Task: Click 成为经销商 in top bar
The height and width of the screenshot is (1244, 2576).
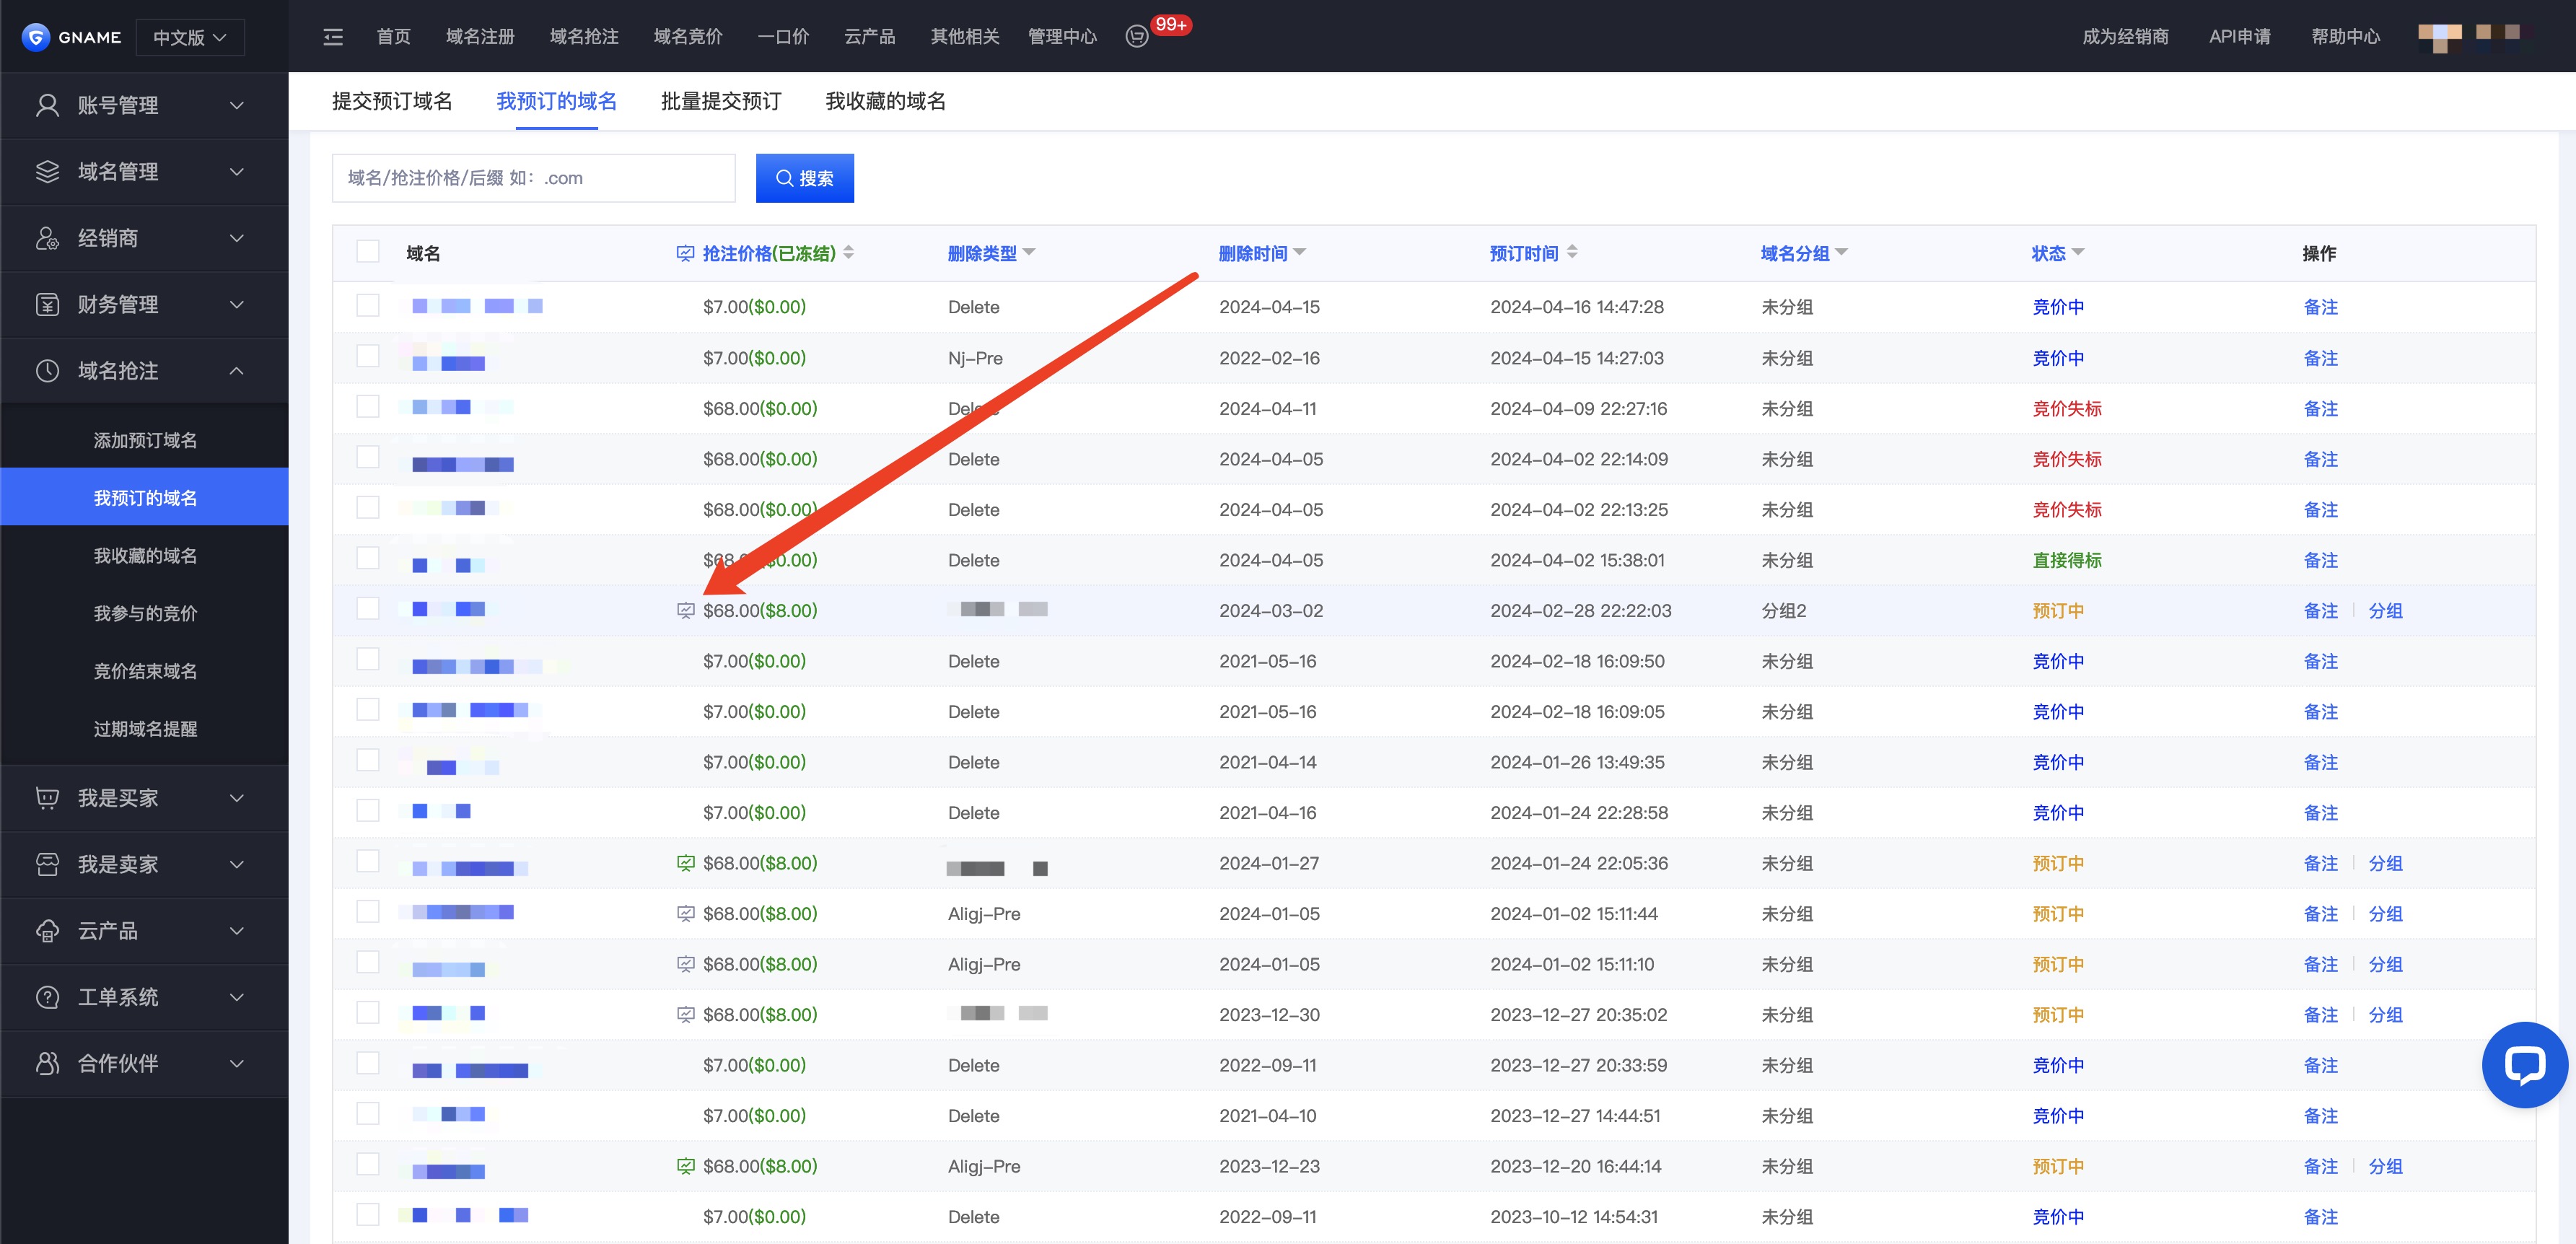Action: pyautogui.click(x=2125, y=37)
